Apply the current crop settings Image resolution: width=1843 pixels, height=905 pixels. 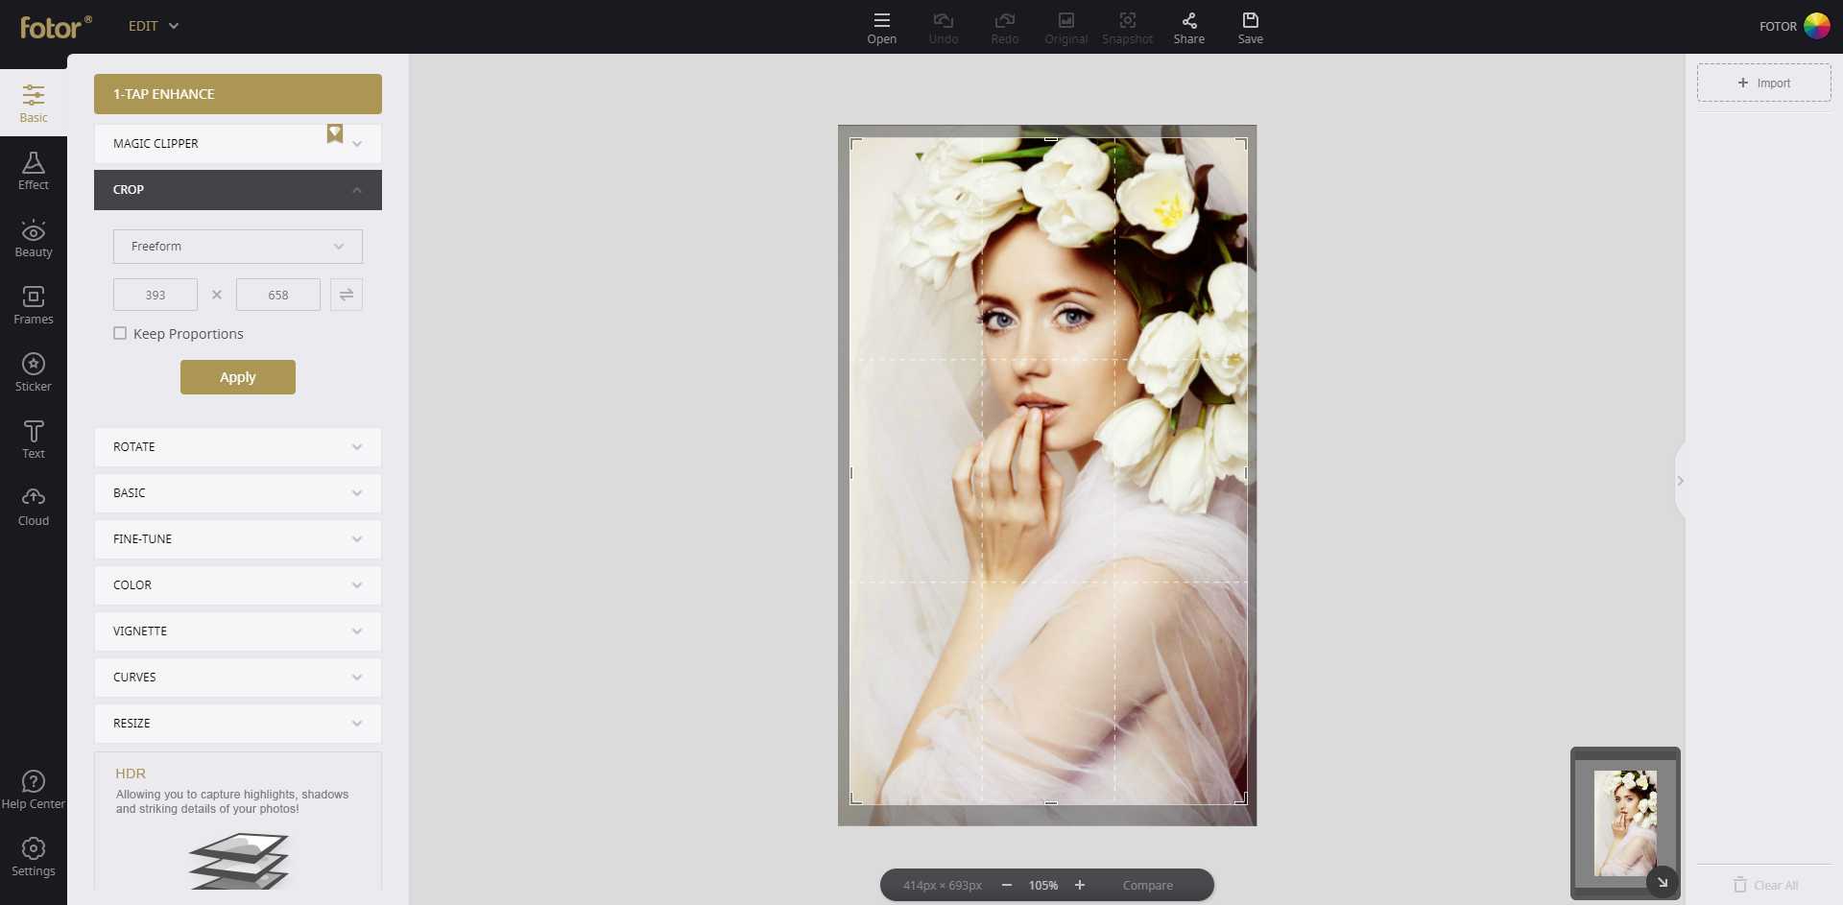tap(237, 376)
